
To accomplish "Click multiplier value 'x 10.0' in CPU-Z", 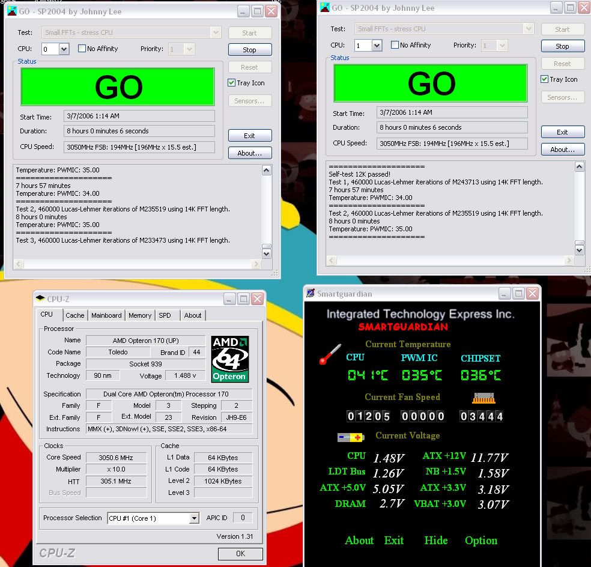I will pos(116,469).
